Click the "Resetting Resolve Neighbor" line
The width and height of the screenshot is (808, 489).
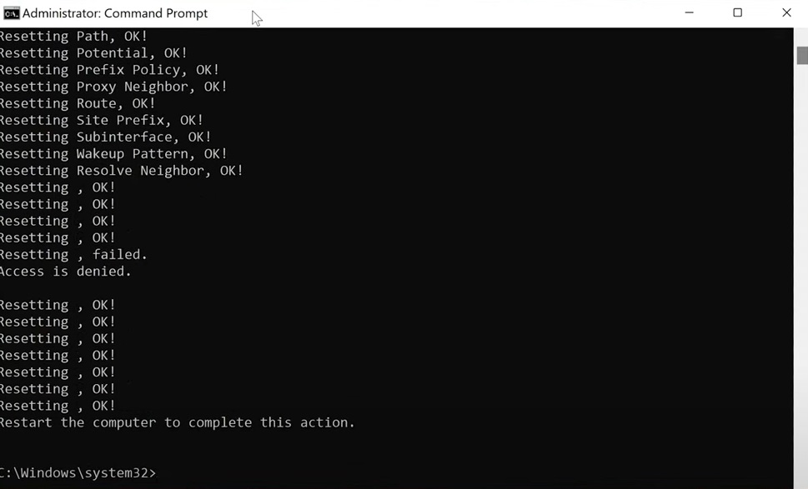122,171
